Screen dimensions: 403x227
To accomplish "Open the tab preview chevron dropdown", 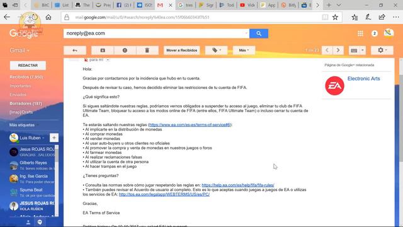I will [x=339, y=5].
